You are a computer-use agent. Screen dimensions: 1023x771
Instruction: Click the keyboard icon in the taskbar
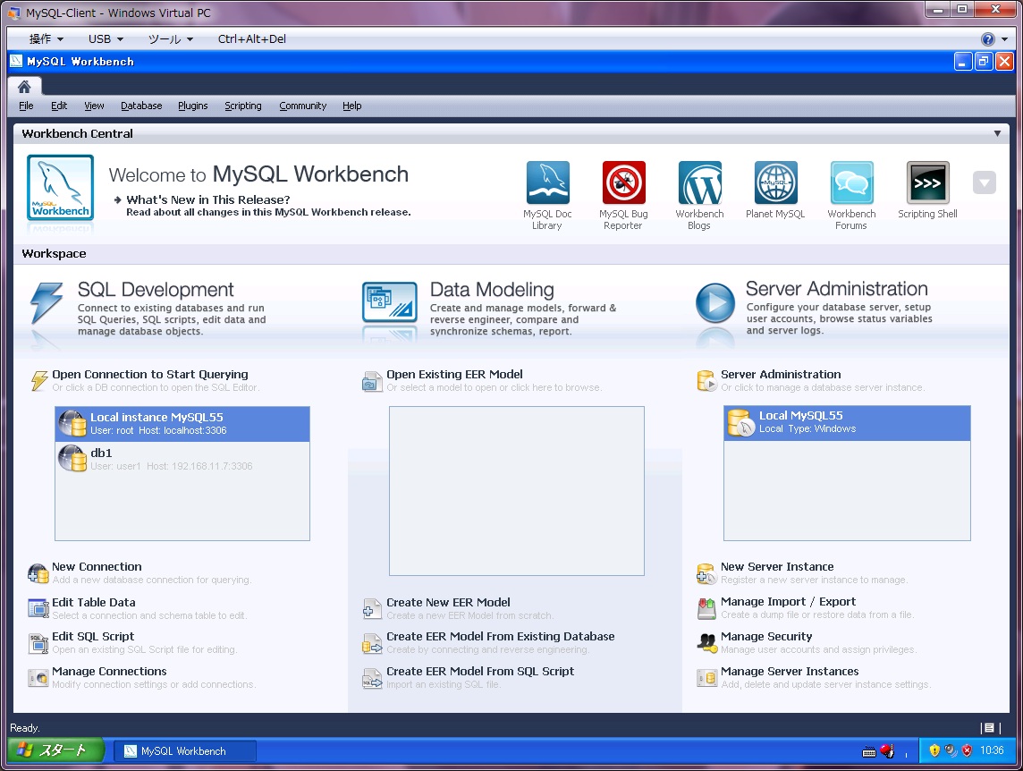[869, 751]
